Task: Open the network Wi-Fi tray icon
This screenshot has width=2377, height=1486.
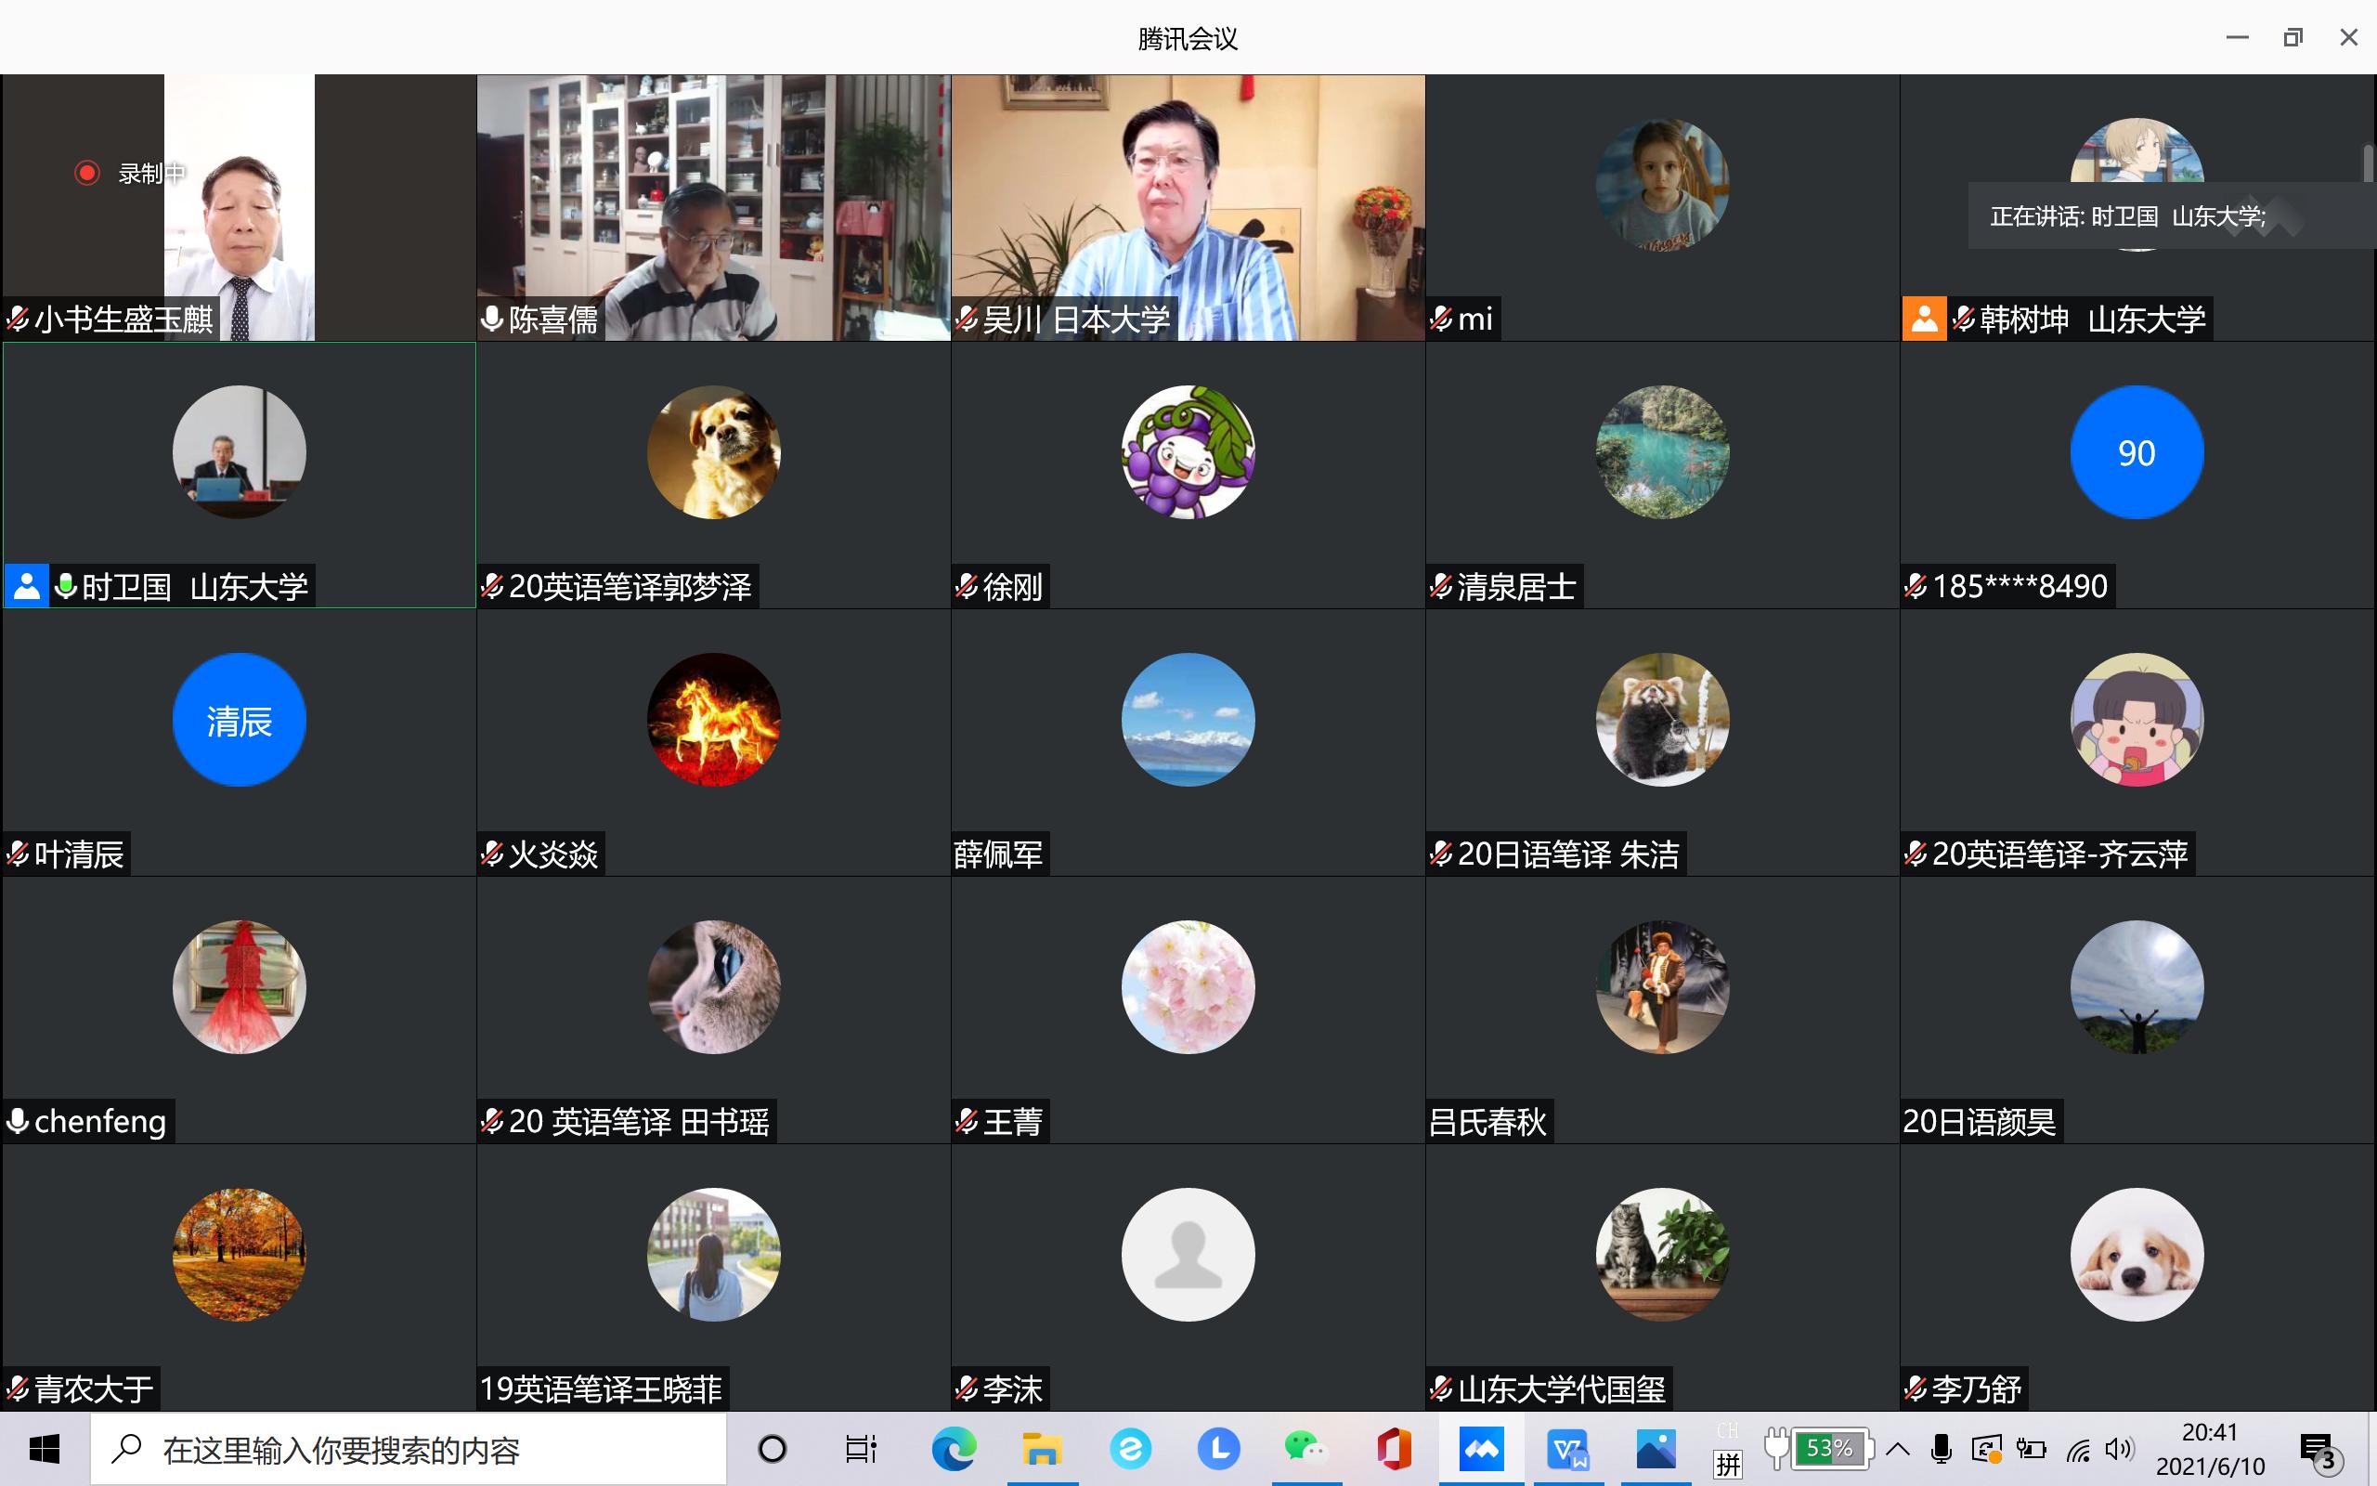Action: pyautogui.click(x=2077, y=1450)
